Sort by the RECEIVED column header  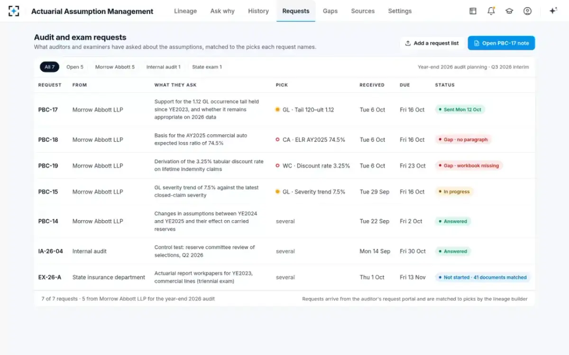point(372,85)
